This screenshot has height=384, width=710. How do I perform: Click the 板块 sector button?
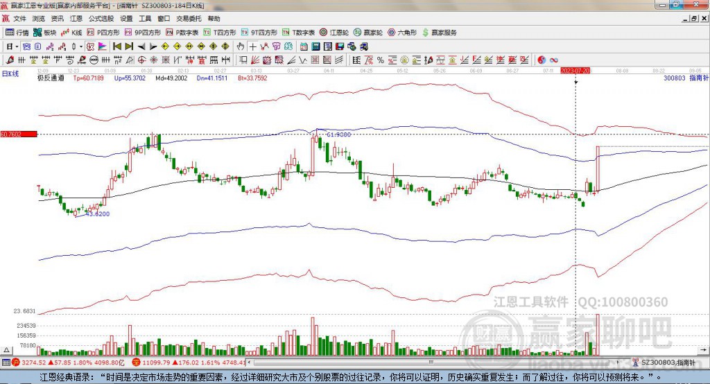click(x=45, y=33)
